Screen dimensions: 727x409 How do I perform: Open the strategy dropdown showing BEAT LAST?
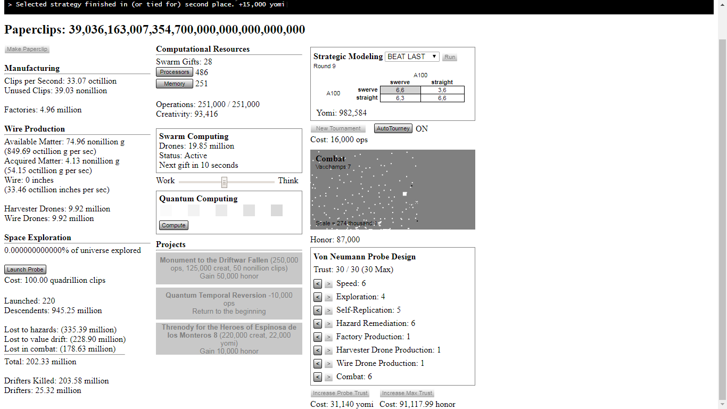[x=412, y=56]
